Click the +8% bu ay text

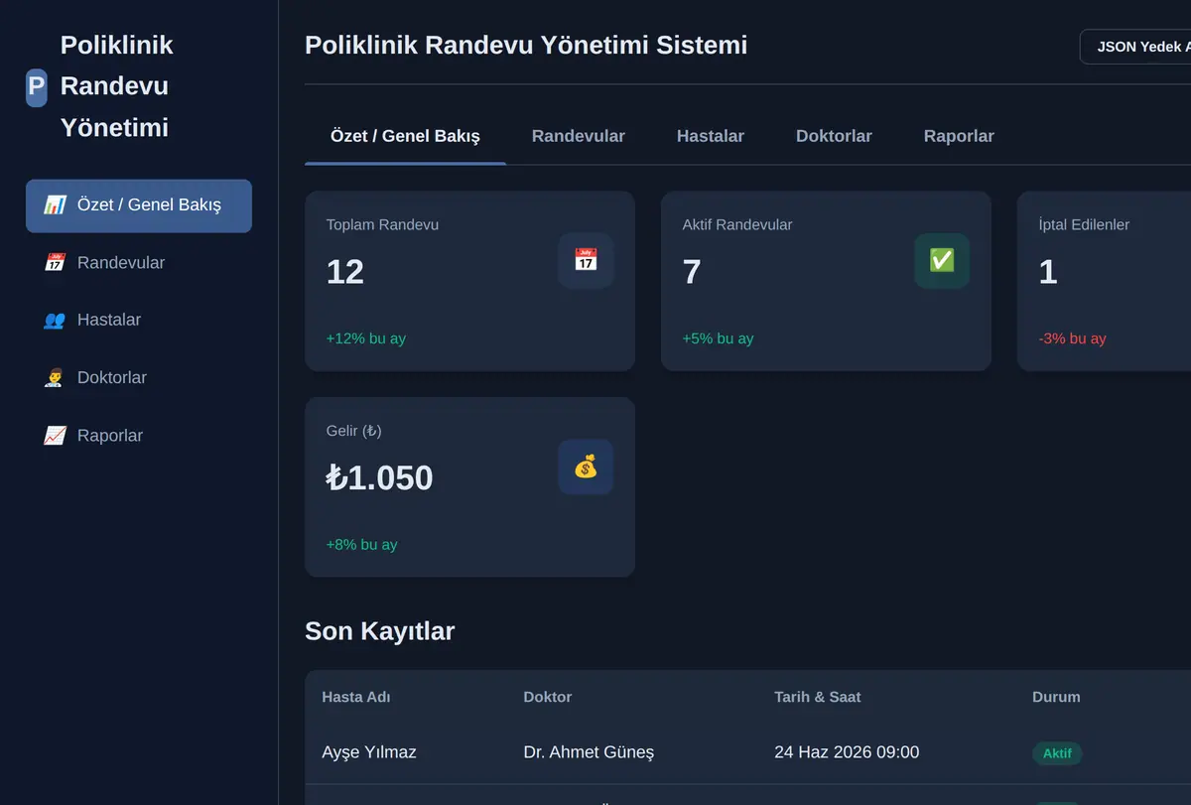coord(362,545)
